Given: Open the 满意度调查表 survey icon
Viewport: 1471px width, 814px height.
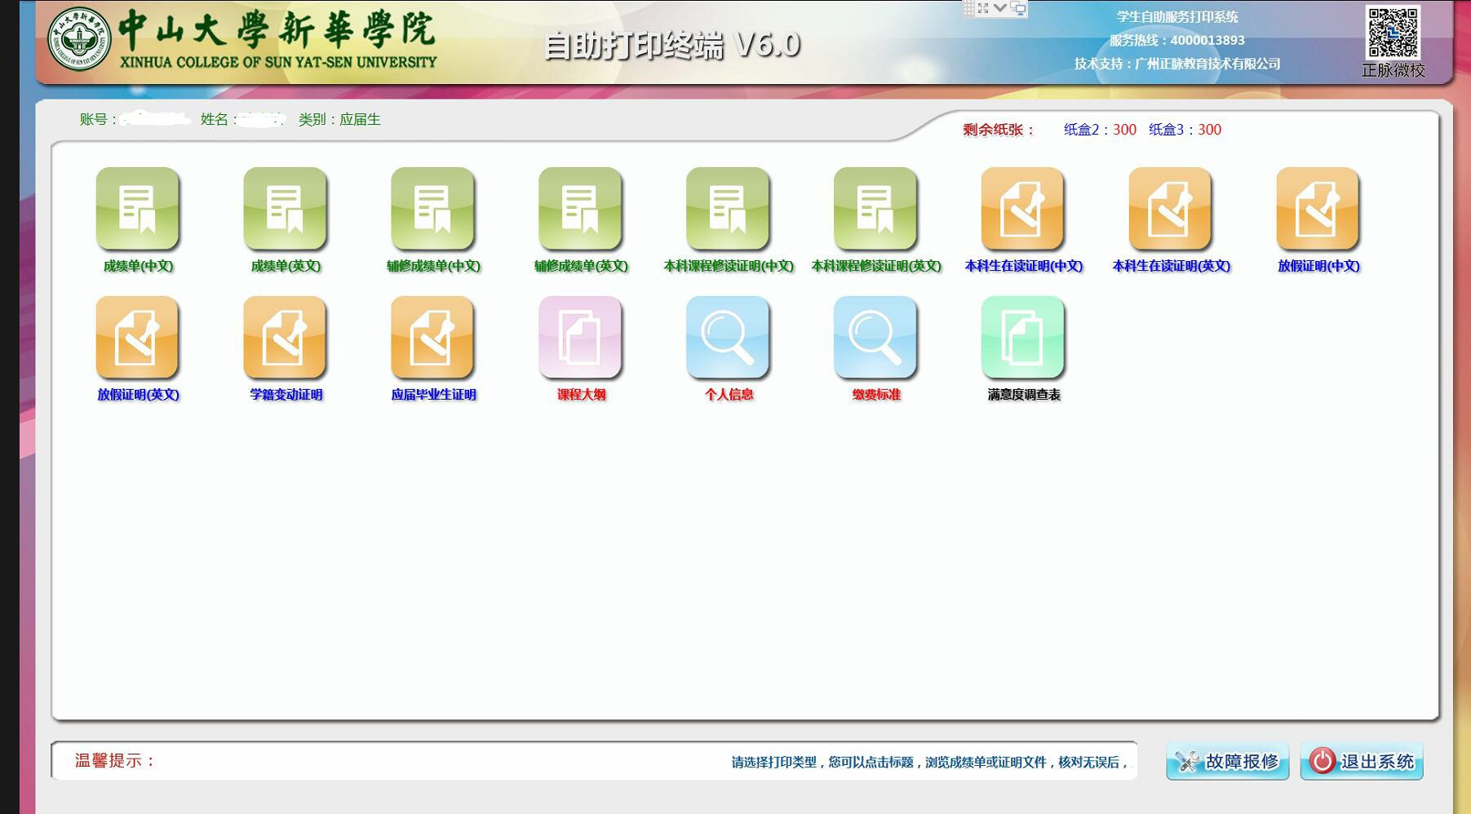Looking at the screenshot, I should (1023, 338).
